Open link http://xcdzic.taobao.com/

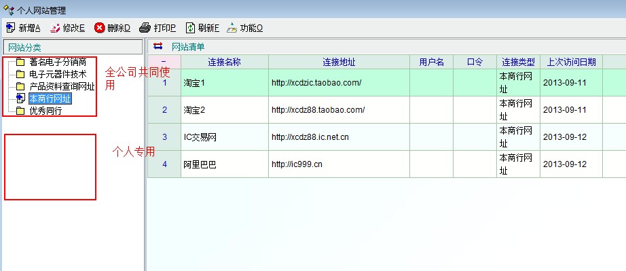[316, 83]
